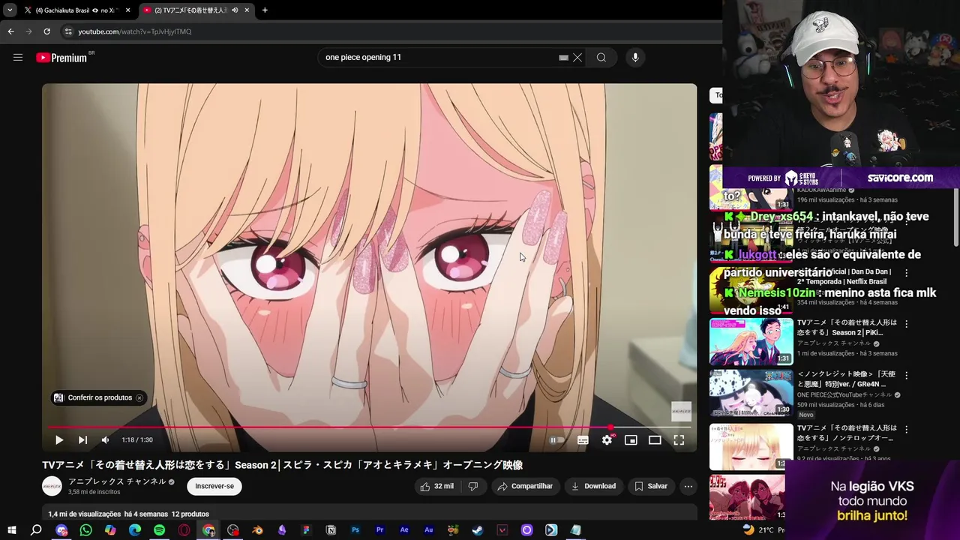This screenshot has width=960, height=540.
Task: Launch WhatsApp from taskbar
Action: [x=85, y=530]
